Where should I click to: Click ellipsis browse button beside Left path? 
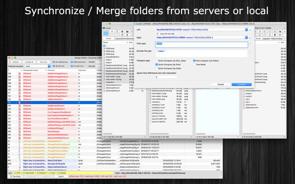tap(250, 30)
